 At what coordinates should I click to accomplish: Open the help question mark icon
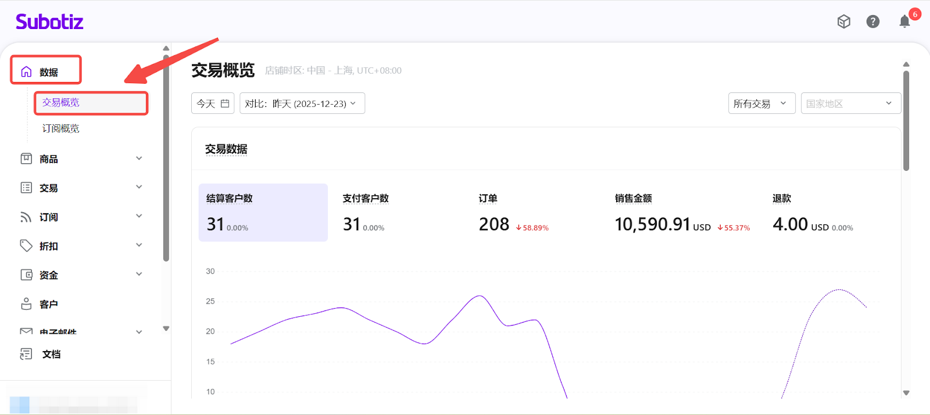tap(872, 22)
